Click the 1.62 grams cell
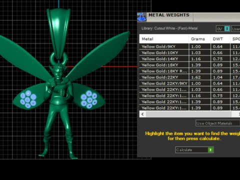 (x=199, y=77)
